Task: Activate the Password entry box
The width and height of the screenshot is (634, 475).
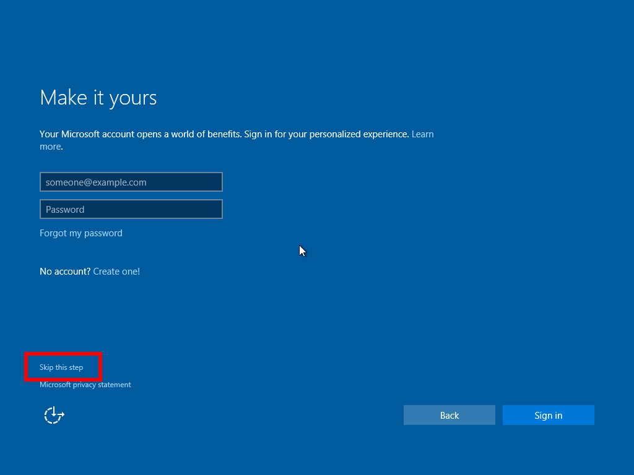Action: pyautogui.click(x=131, y=208)
